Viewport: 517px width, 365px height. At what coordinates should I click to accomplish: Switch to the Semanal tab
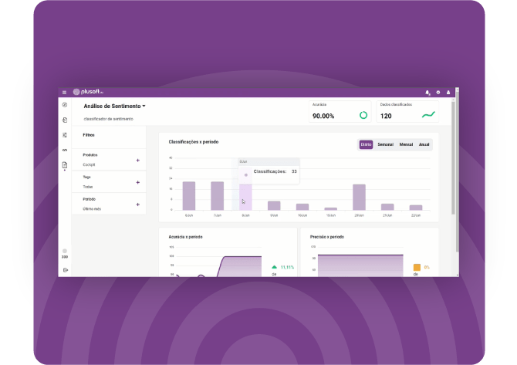coord(386,144)
